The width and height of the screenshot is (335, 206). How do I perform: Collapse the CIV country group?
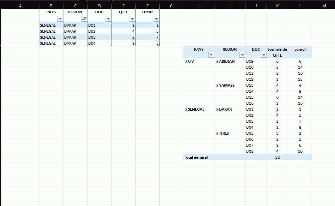click(186, 62)
